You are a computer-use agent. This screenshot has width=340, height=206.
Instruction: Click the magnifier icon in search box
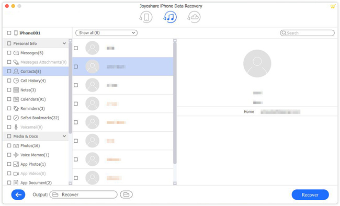pyautogui.click(x=284, y=33)
